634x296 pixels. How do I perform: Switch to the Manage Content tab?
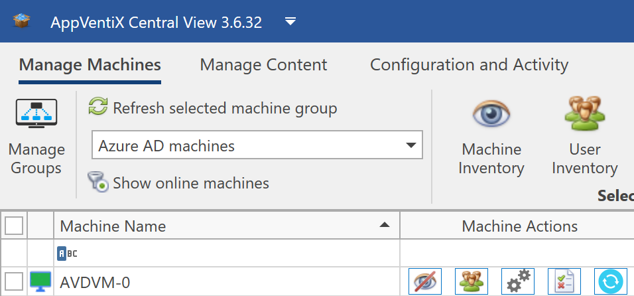[x=263, y=65]
